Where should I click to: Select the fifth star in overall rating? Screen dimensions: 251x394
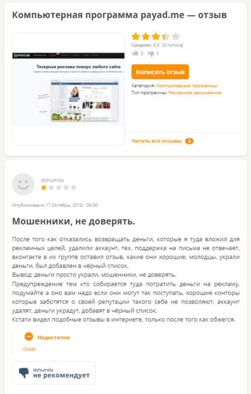(x=176, y=36)
